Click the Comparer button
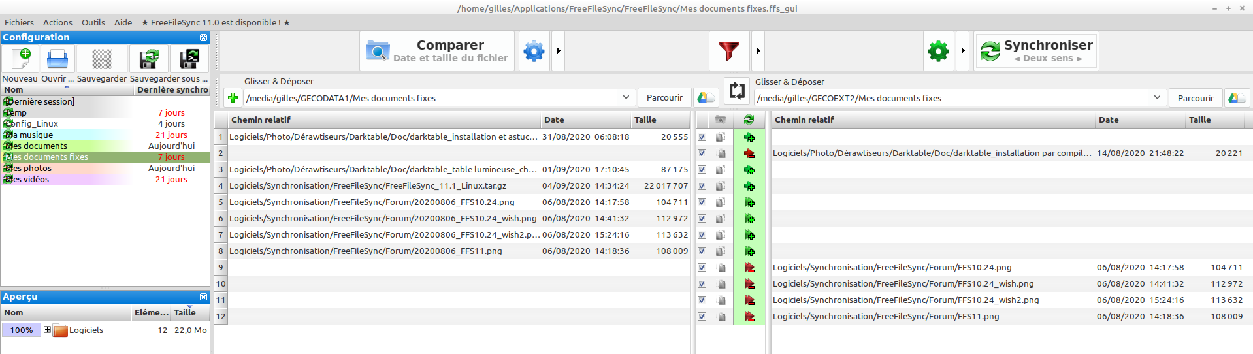The width and height of the screenshot is (1253, 354). [437, 51]
